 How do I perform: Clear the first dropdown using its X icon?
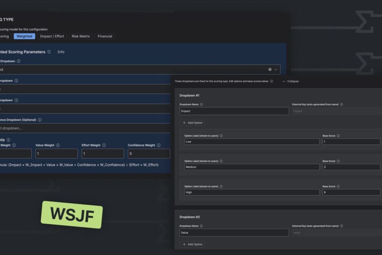click(x=270, y=70)
